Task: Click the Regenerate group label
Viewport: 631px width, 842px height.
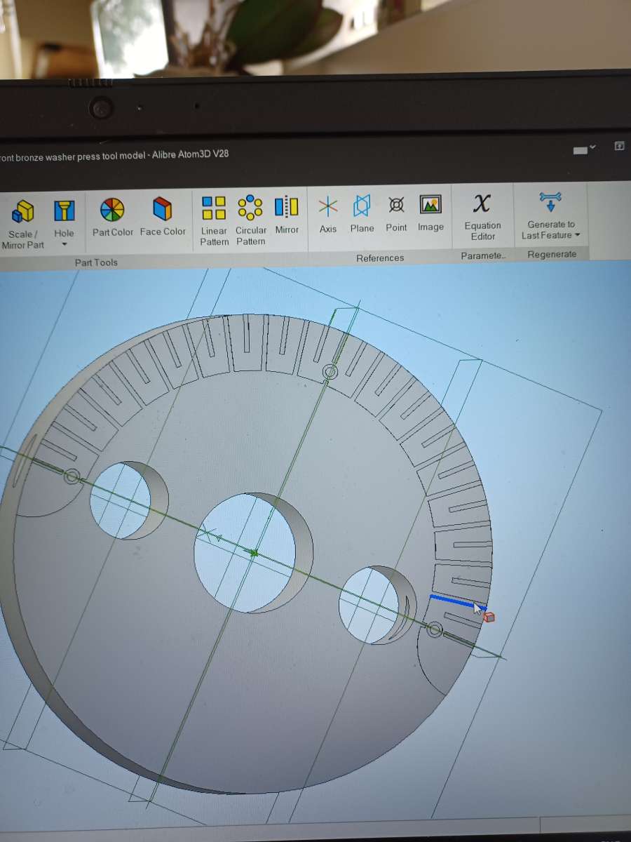Action: 552,254
